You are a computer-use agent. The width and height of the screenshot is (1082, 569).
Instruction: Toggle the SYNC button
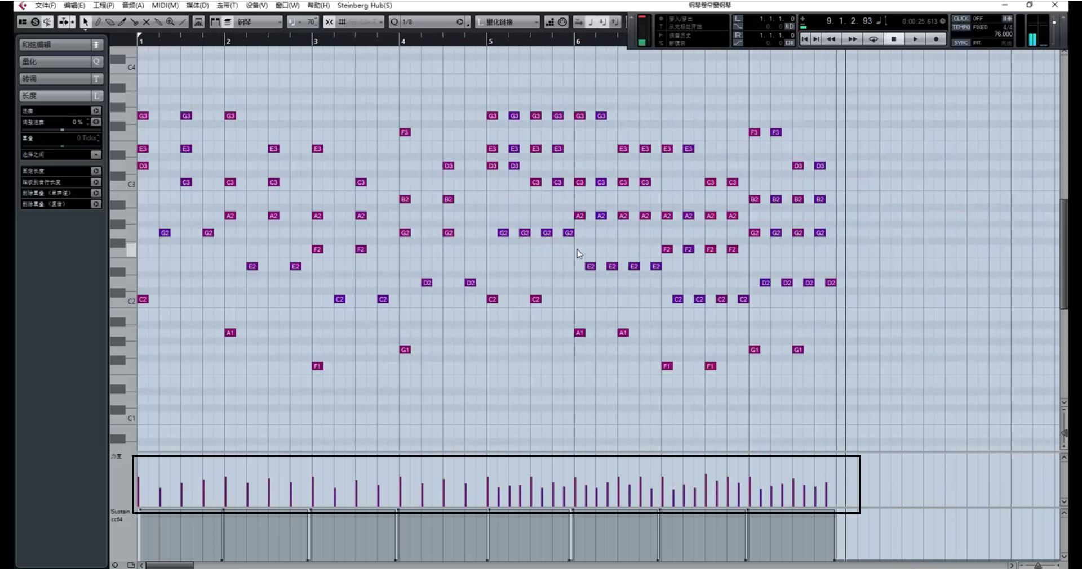click(961, 43)
